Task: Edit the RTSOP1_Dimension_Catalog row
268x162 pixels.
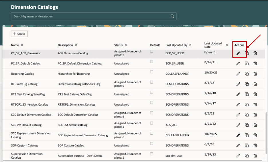Action: [238, 104]
